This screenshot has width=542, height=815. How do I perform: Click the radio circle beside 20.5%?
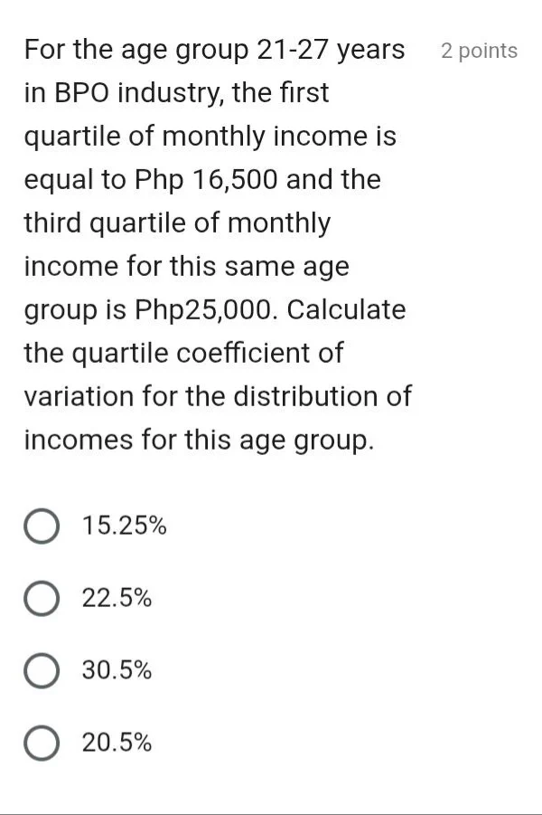tap(41, 742)
